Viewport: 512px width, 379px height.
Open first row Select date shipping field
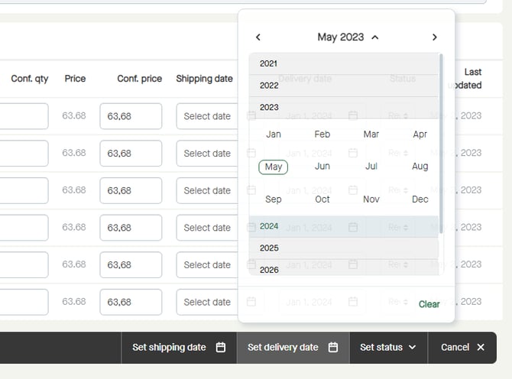click(x=207, y=116)
